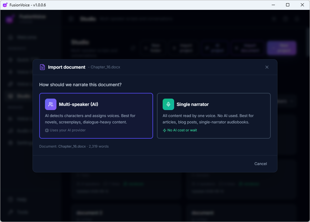Image resolution: width=310 pixels, height=222 pixels.
Task: Choose the Single narrator card
Action: [214, 116]
